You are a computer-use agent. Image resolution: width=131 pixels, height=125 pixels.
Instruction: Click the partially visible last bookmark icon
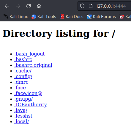tap(122, 17)
